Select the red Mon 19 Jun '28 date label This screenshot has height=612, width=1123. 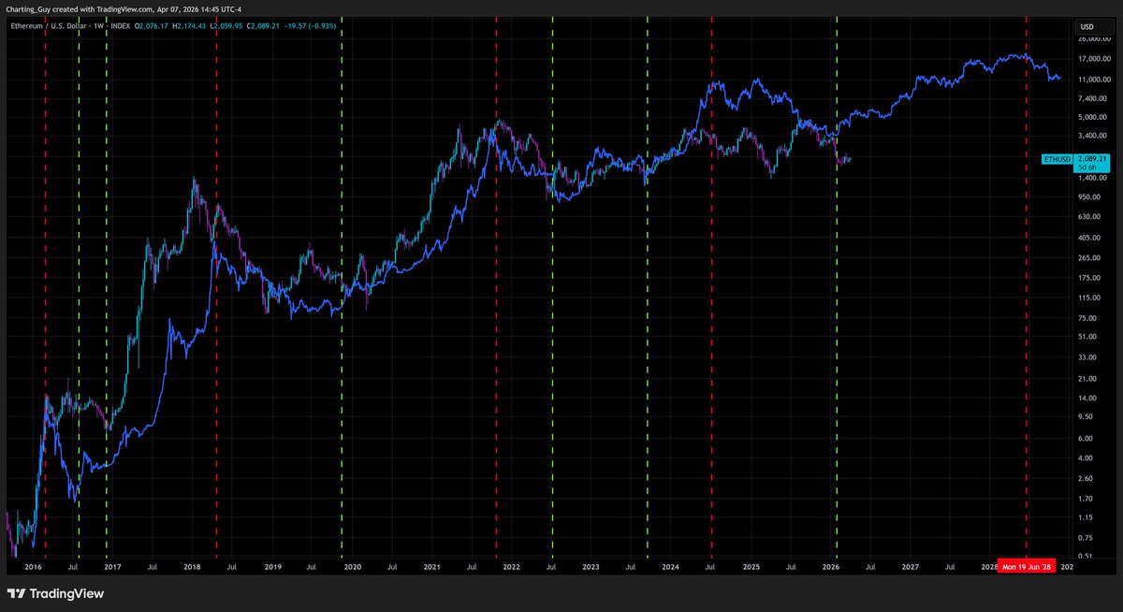pos(1028,567)
